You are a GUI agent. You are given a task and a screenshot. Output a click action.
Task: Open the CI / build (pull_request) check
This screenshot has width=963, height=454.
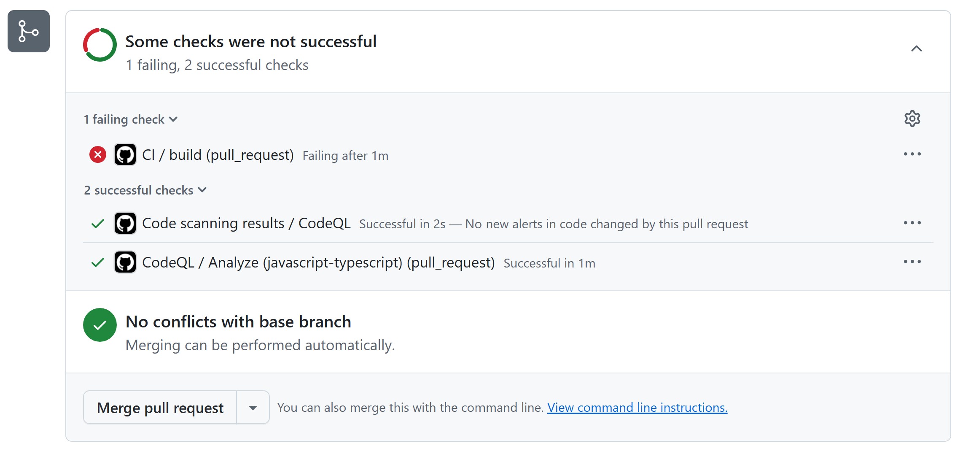(218, 155)
